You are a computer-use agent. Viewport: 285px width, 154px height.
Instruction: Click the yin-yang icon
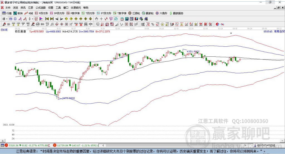217,24
